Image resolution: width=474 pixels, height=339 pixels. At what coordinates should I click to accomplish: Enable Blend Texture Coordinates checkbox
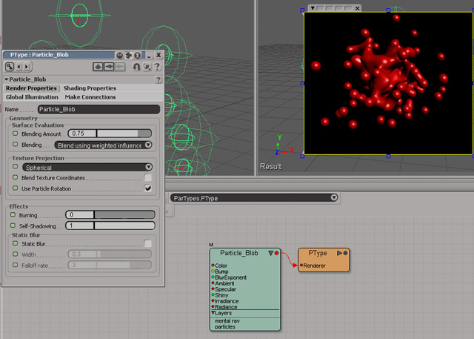(x=148, y=178)
